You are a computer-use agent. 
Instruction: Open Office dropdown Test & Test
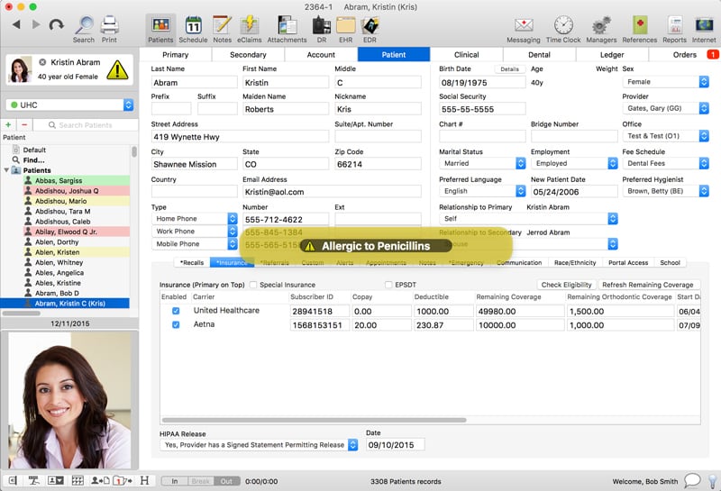pos(665,136)
